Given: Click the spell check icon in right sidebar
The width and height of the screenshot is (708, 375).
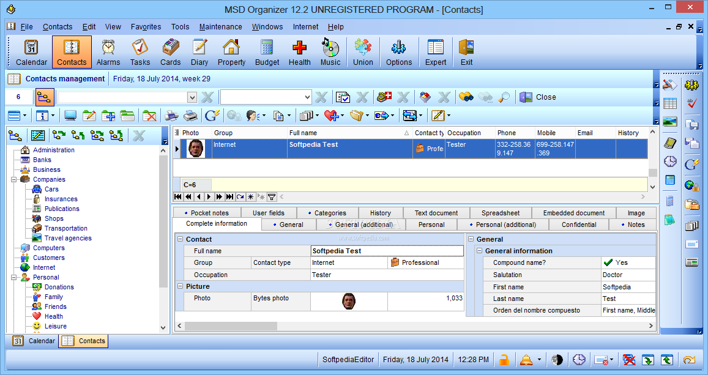Looking at the screenshot, I should [x=691, y=103].
